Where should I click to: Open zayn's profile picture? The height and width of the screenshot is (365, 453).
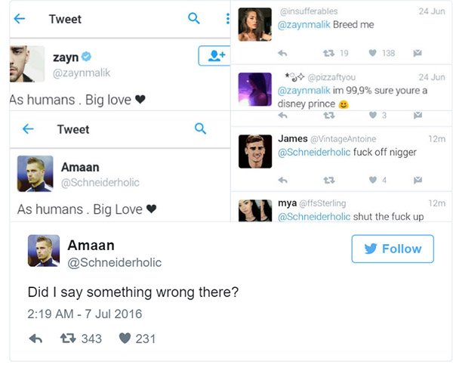[26, 63]
